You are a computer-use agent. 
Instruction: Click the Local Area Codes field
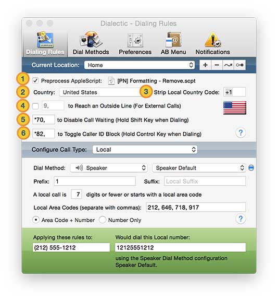[196, 208]
